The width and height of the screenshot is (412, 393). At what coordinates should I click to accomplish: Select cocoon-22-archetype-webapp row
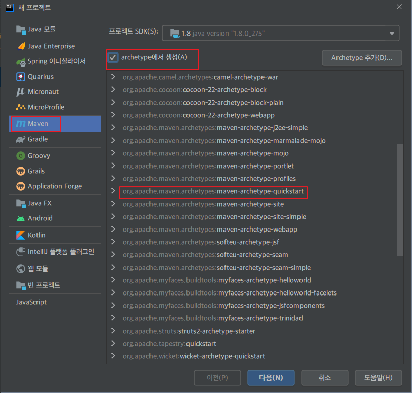255,115
